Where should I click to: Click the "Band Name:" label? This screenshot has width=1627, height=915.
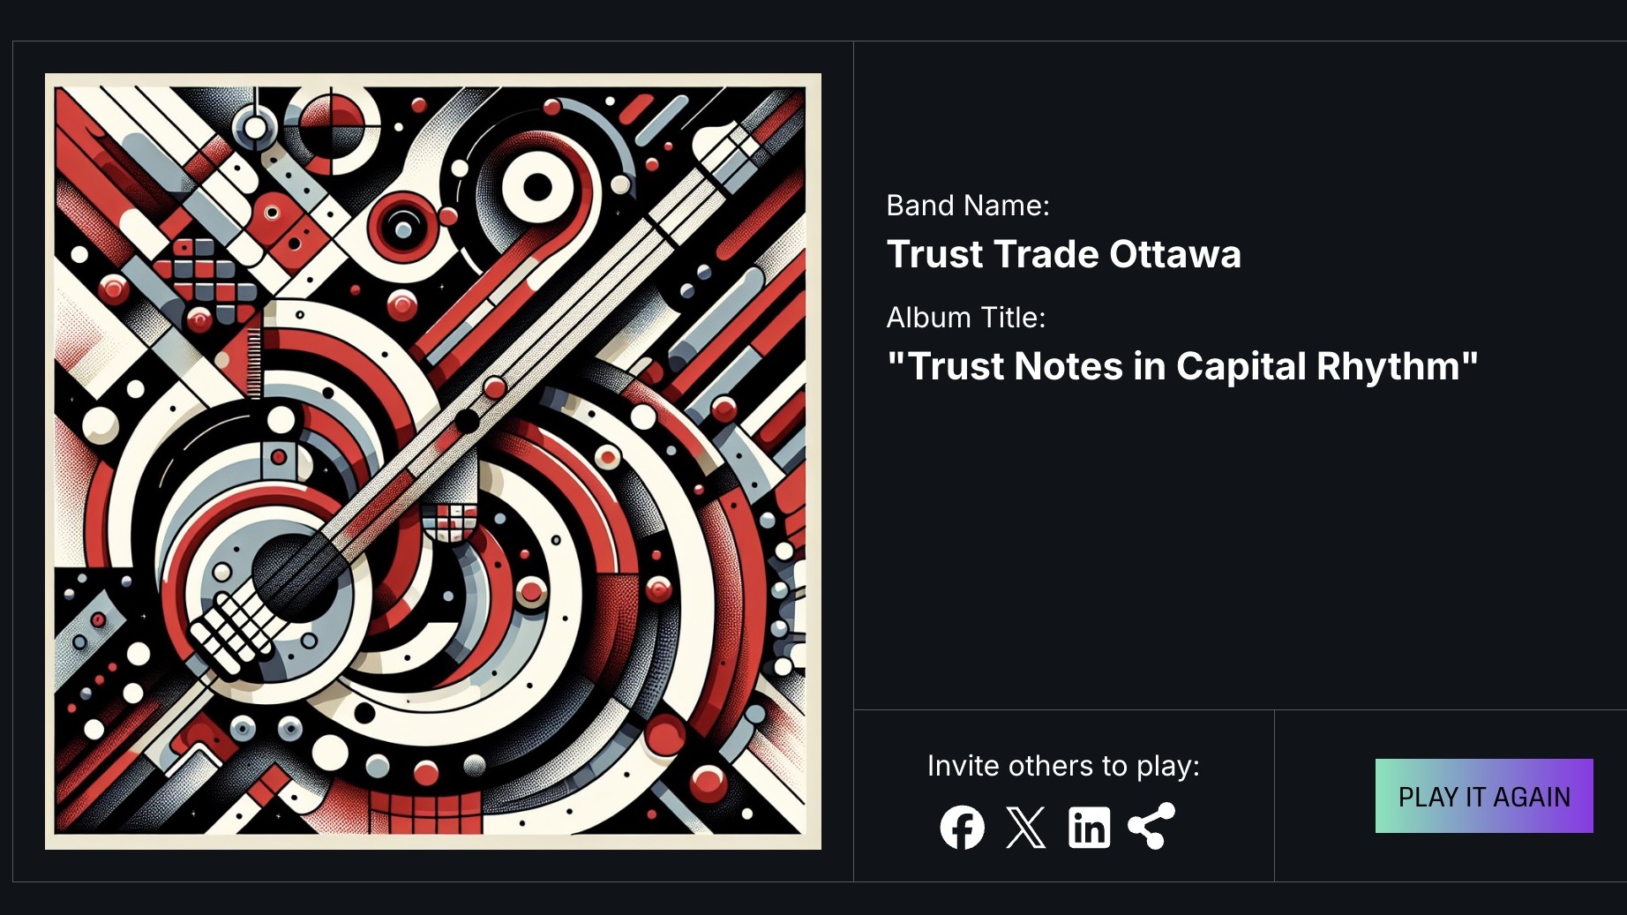click(968, 206)
